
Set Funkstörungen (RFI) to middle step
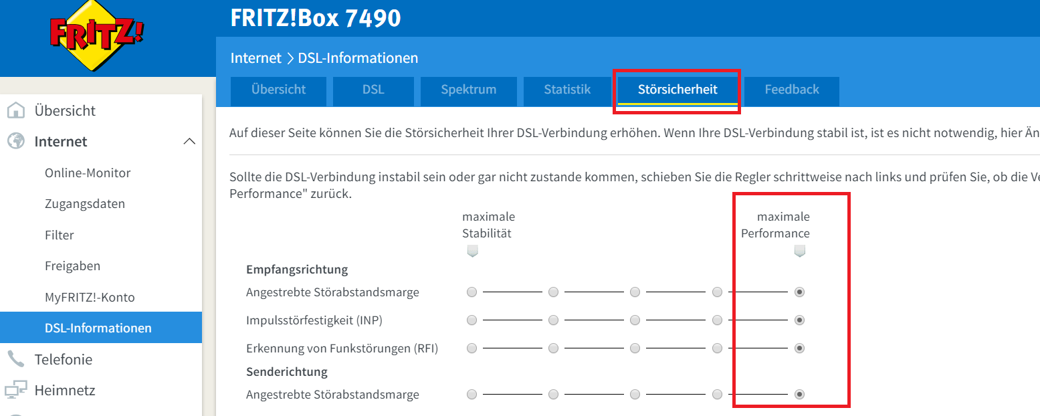pos(635,348)
